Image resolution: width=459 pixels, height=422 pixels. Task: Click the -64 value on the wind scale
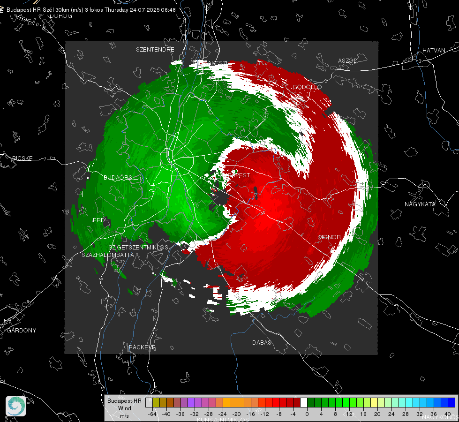pos(152,414)
